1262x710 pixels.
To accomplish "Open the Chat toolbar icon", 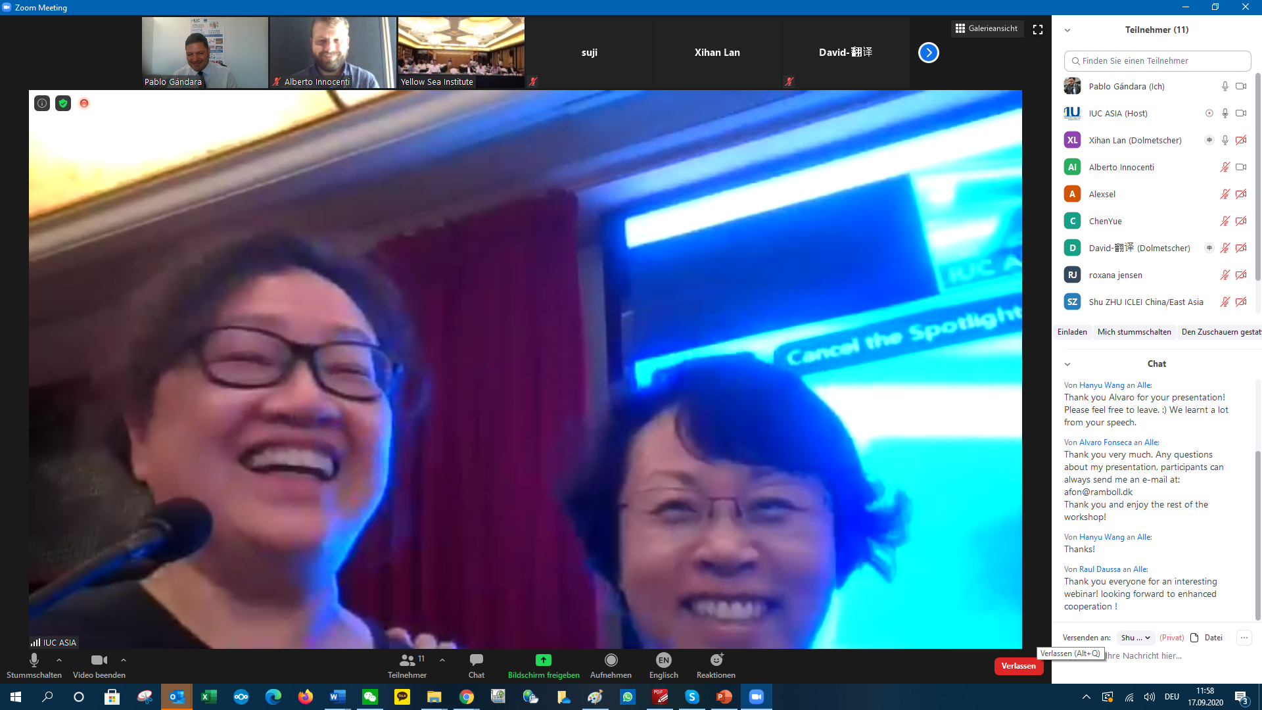I will (476, 660).
